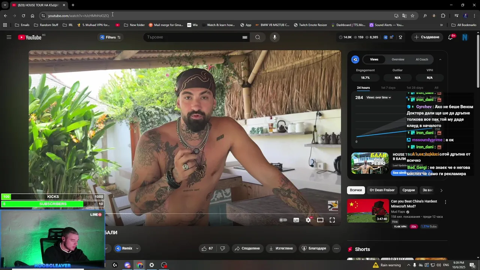
Task: Open the Twitch Emote Resizer bookmark
Action: coord(310,25)
